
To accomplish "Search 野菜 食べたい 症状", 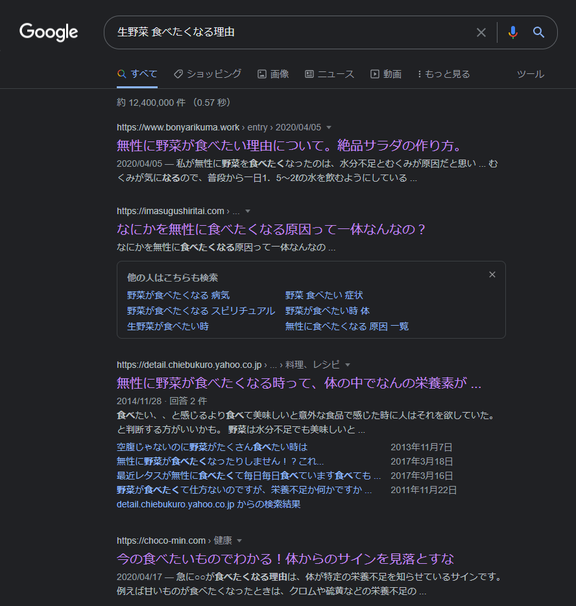I will pos(324,295).
